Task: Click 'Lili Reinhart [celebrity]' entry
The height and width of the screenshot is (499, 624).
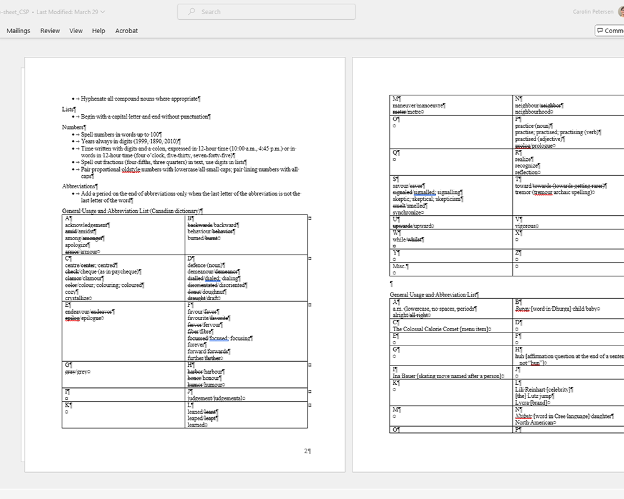Action: [543, 389]
